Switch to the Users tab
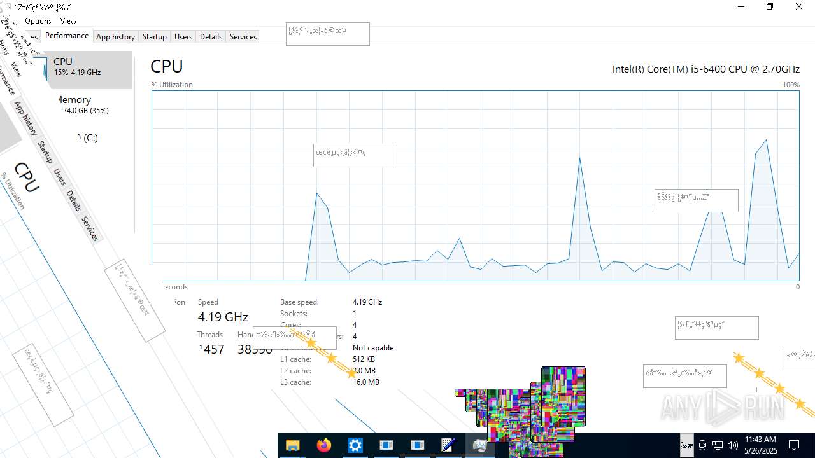 click(183, 37)
